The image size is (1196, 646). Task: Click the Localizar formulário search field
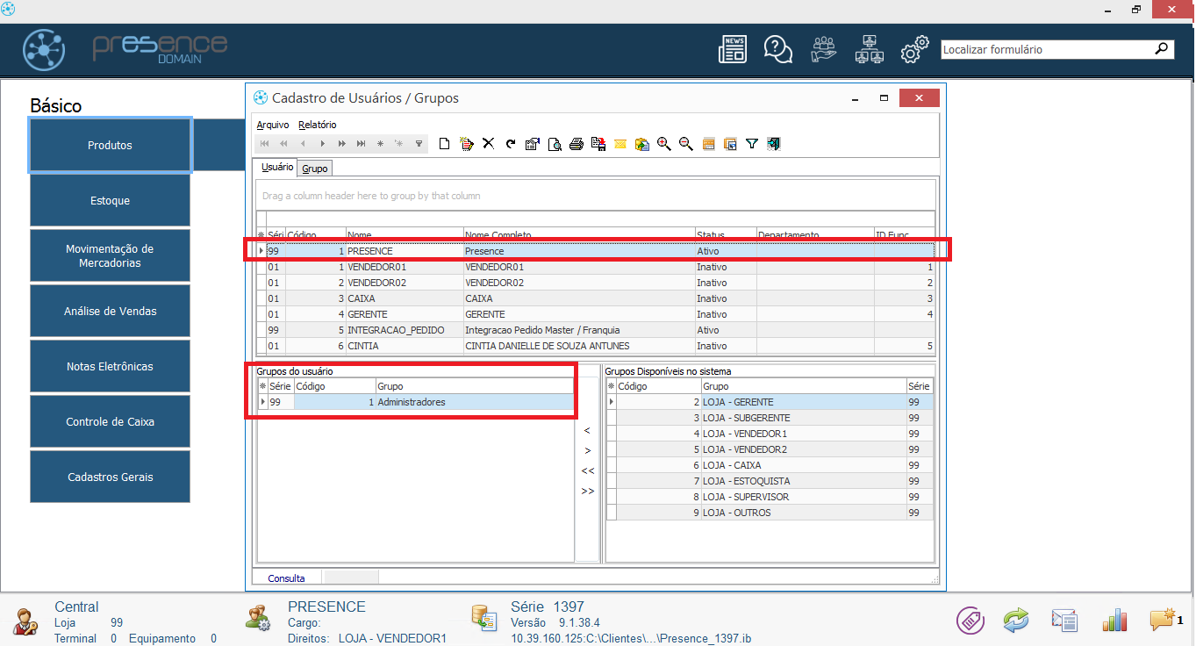click(x=1046, y=50)
